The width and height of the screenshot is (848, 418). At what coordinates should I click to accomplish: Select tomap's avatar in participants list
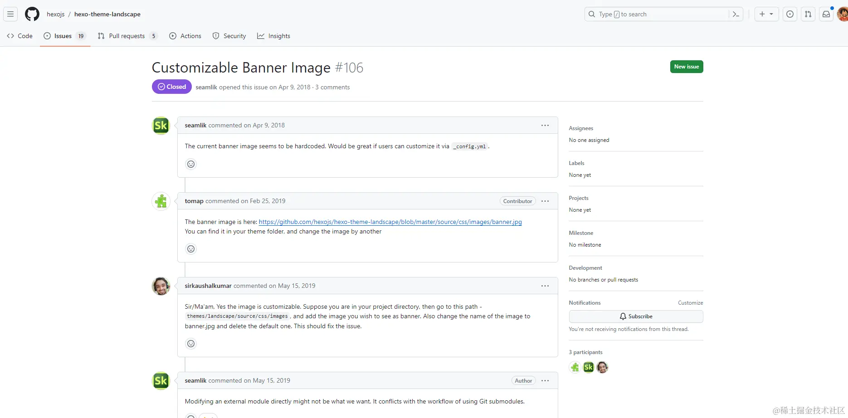pos(575,367)
